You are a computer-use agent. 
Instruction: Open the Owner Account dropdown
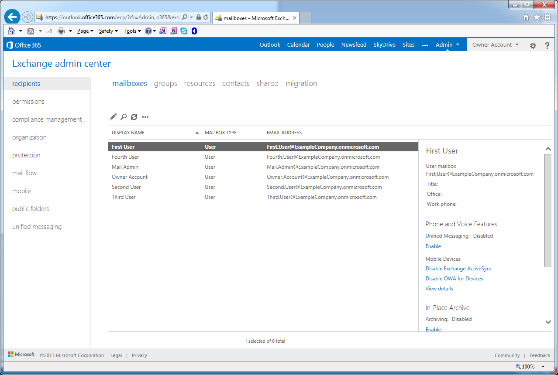click(x=495, y=44)
